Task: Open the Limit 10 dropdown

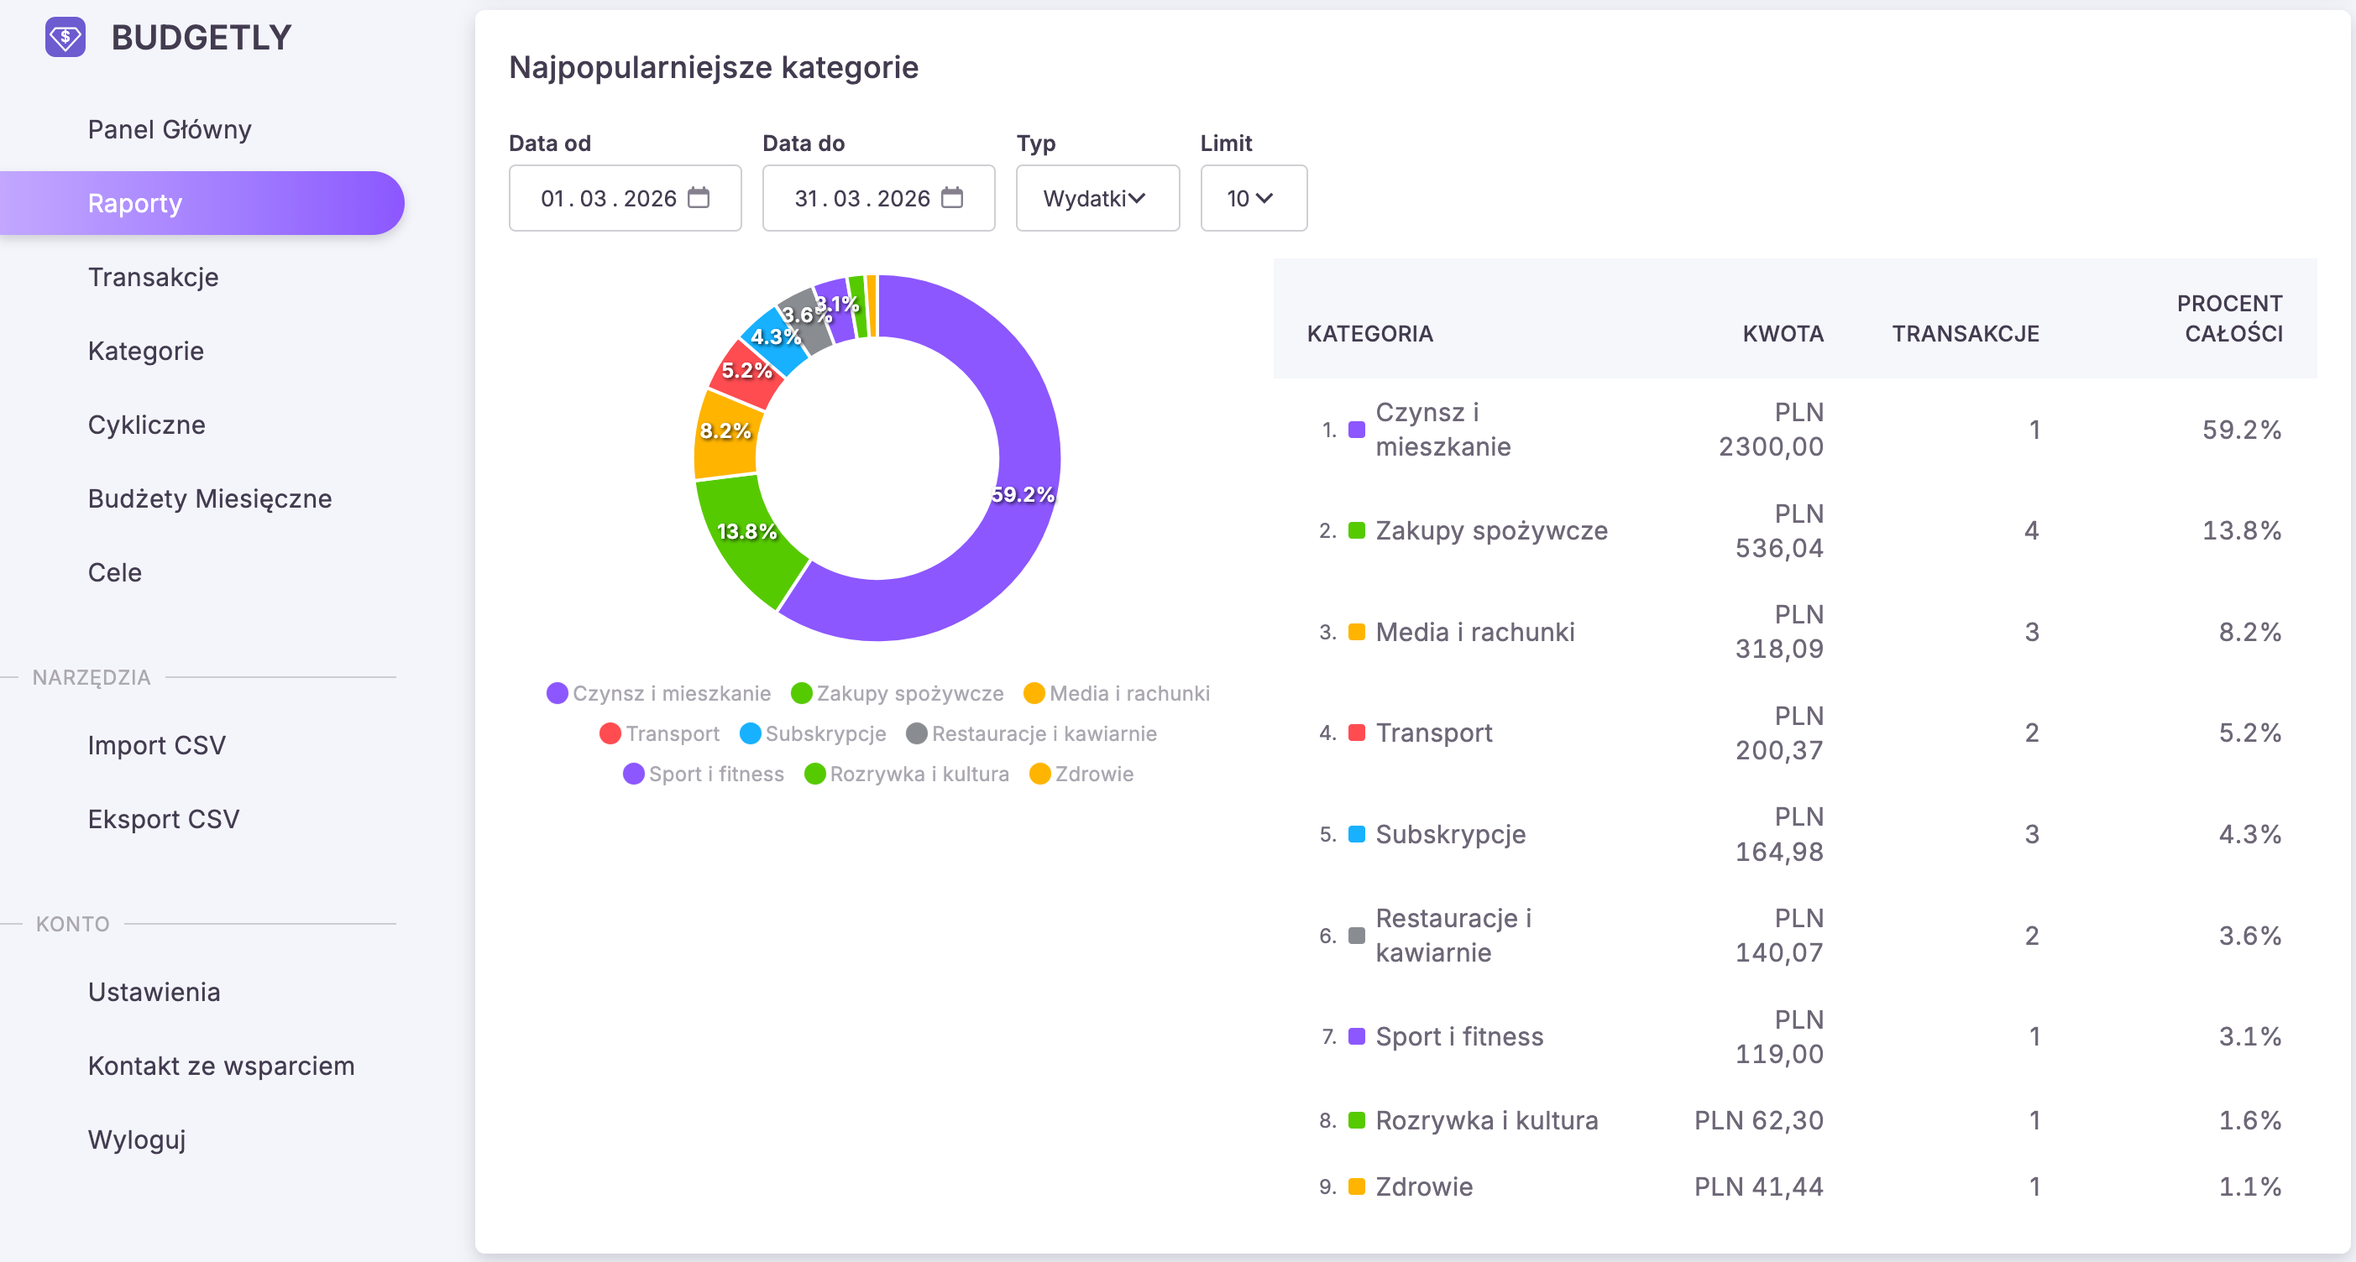Action: coord(1253,198)
